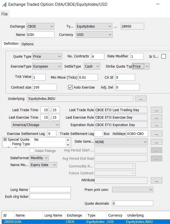Click the application logo icon in title bar
170x224 pixels.
[4, 4]
